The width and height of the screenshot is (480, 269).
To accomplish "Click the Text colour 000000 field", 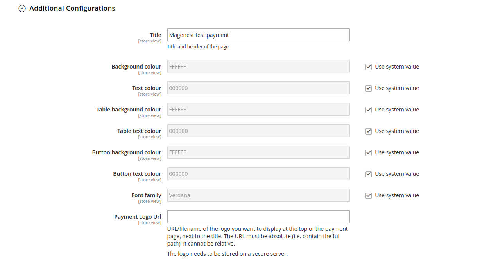I will [x=258, y=88].
